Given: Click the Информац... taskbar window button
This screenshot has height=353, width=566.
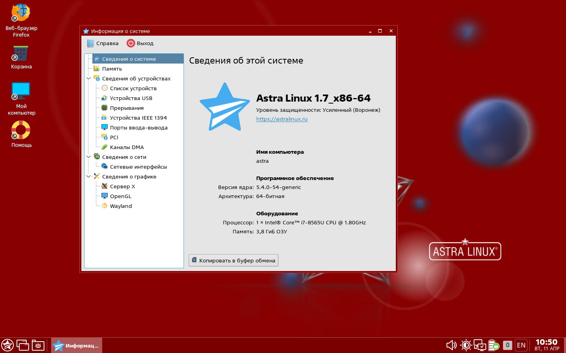Looking at the screenshot, I should (77, 346).
